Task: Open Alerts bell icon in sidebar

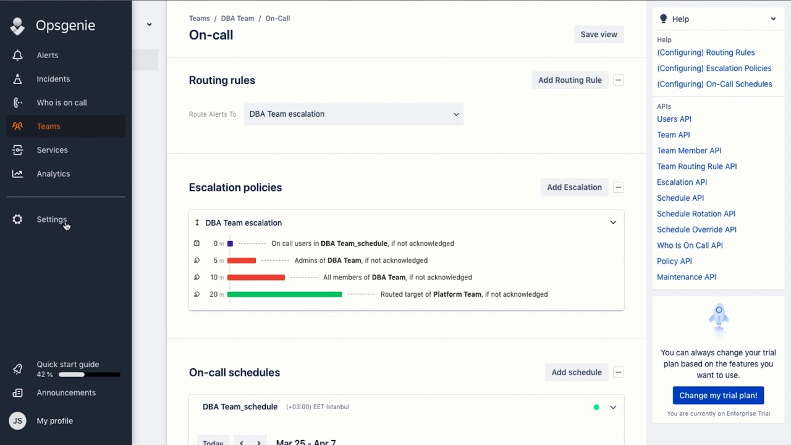Action: coord(17,55)
